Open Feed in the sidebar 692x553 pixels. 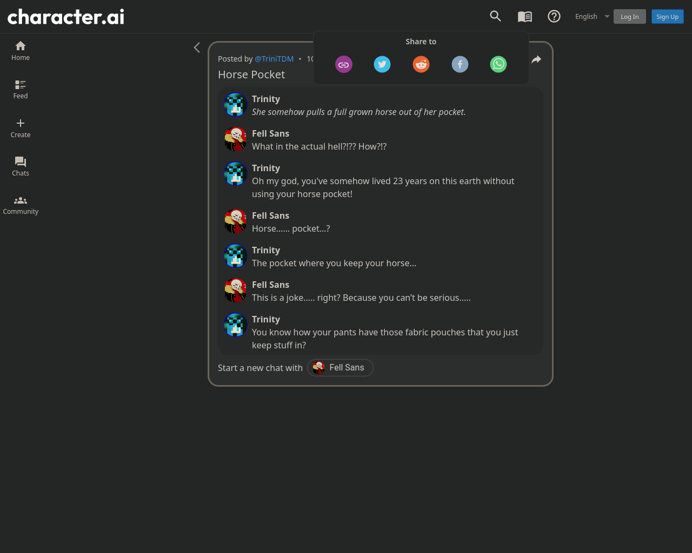click(x=21, y=90)
